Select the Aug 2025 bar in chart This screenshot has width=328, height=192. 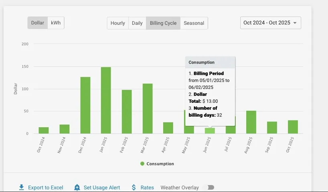(251, 122)
